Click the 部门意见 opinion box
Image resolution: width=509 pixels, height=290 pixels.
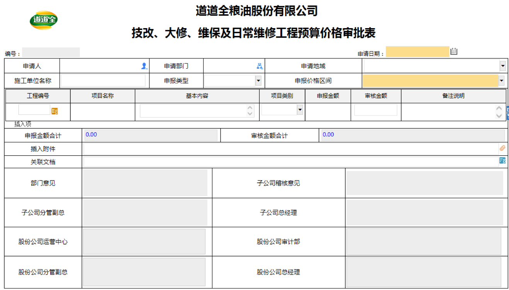coord(145,183)
